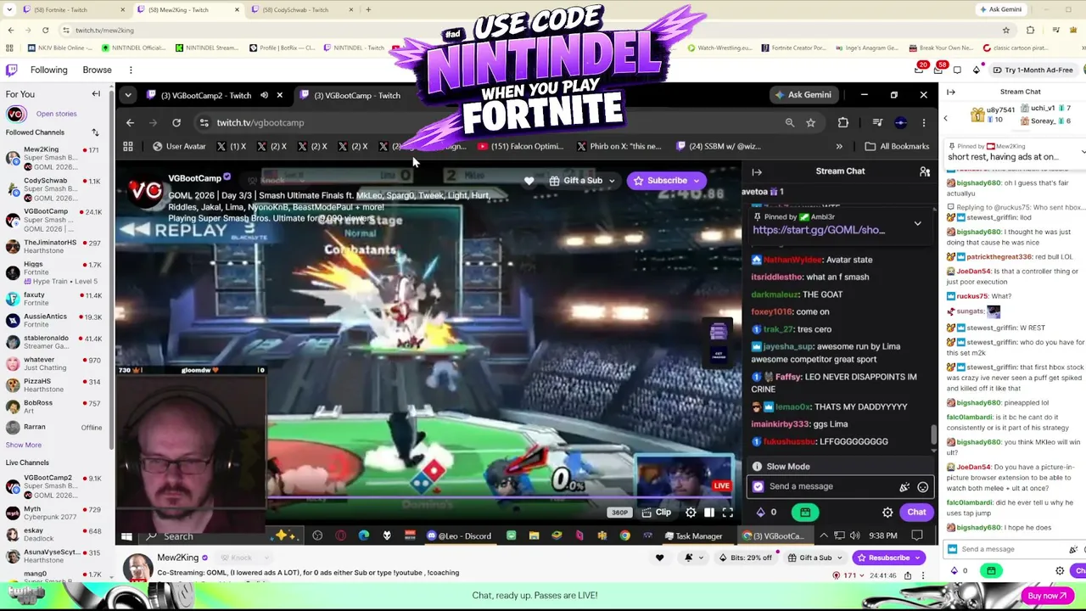1086x611 pixels.
Task: Open Chrome in the Windows taskbar
Action: (624, 536)
